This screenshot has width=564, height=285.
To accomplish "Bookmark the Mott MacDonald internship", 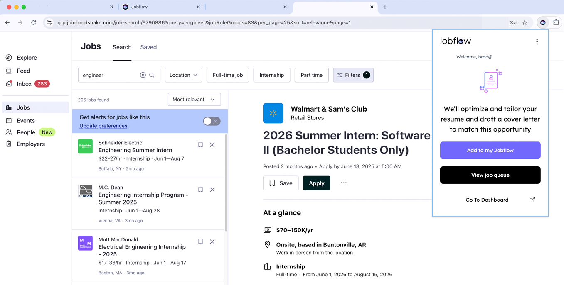I will coord(200,241).
